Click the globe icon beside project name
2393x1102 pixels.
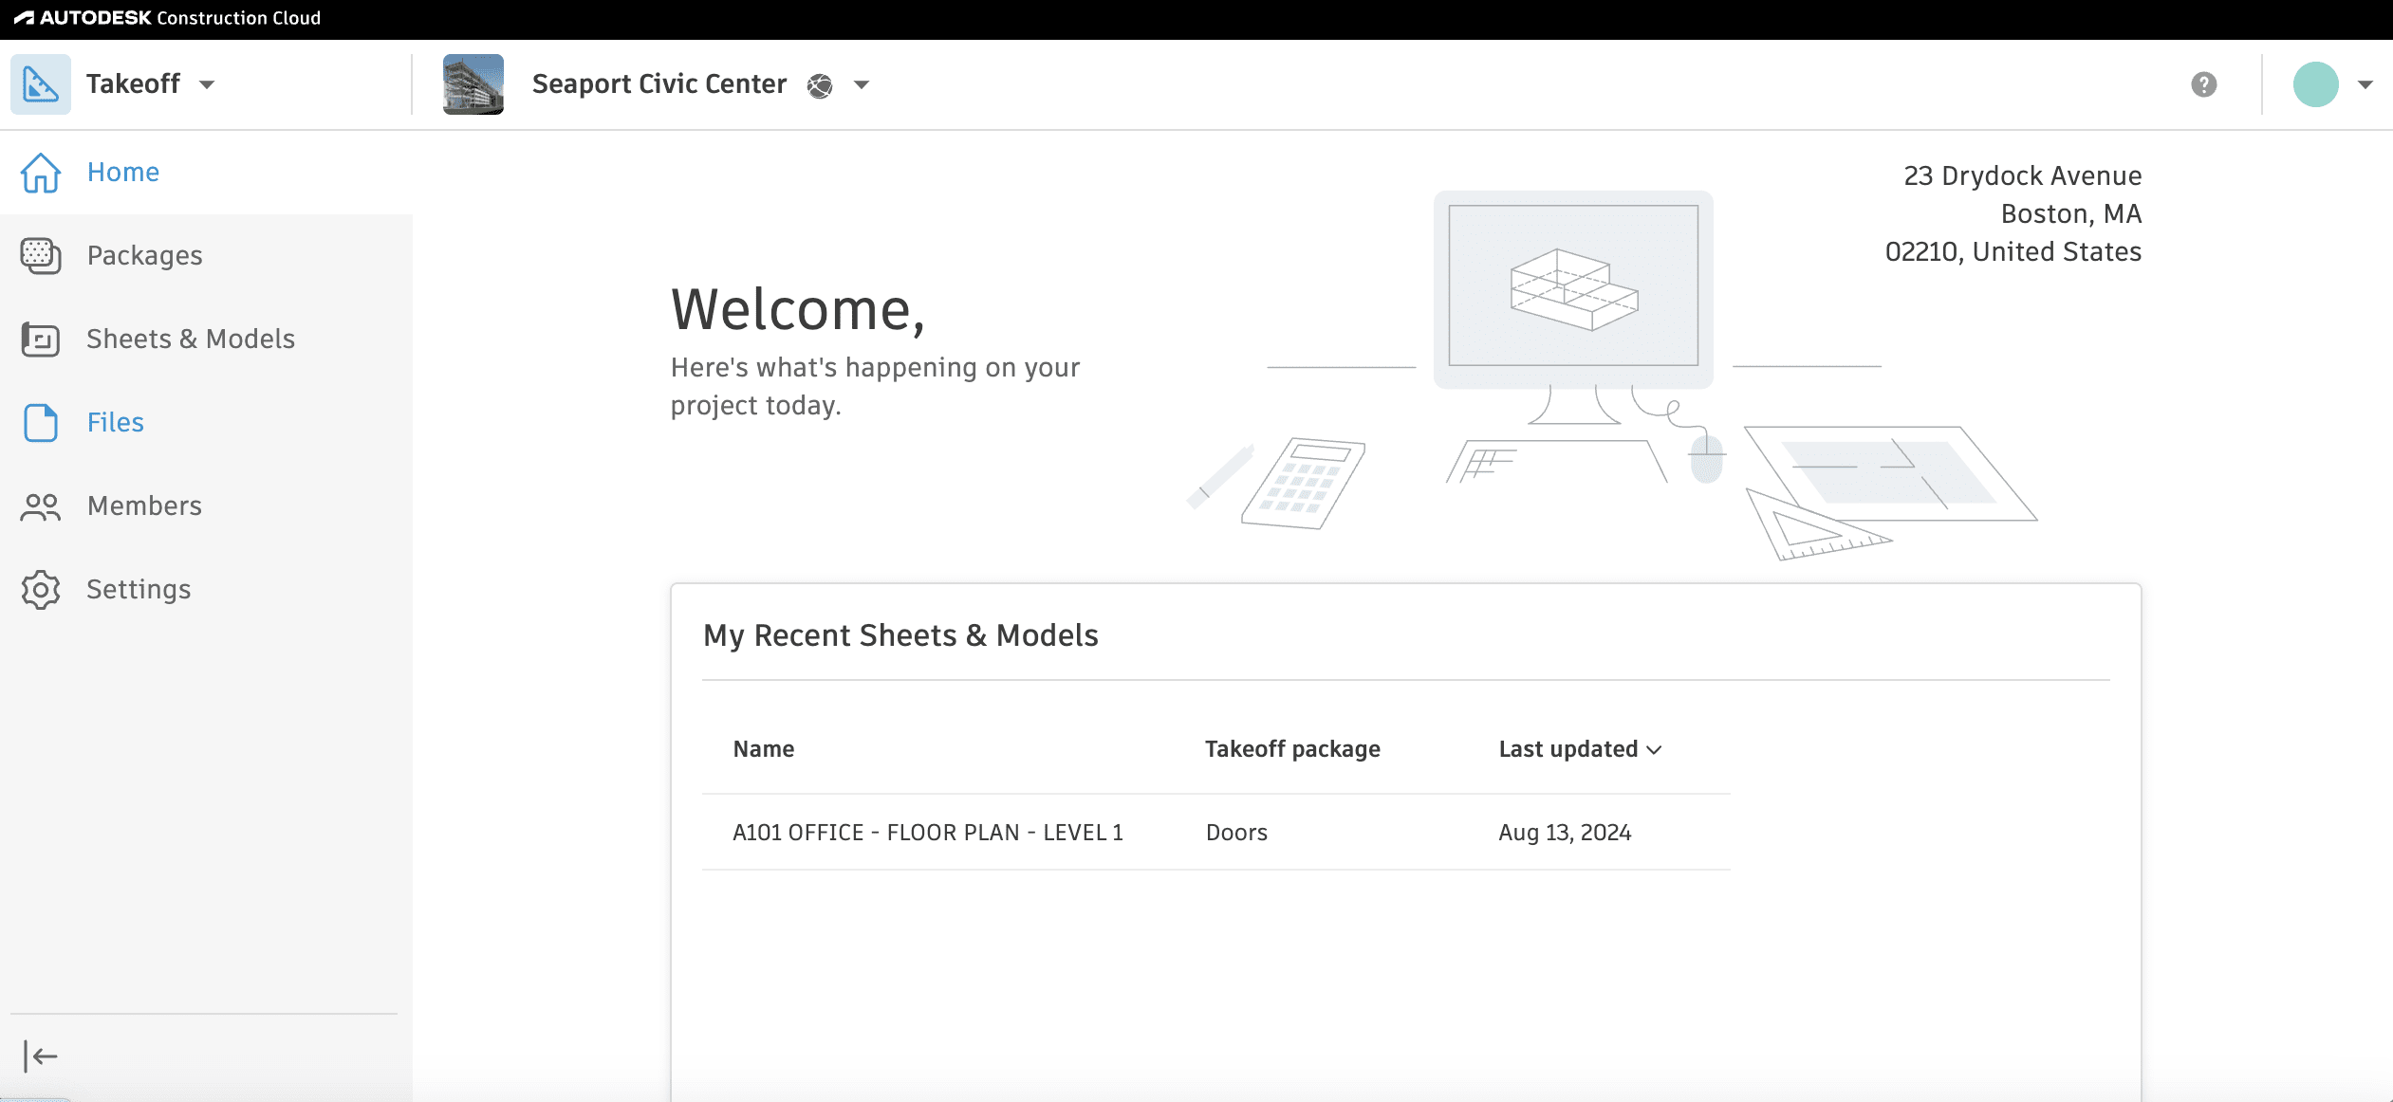tap(820, 85)
